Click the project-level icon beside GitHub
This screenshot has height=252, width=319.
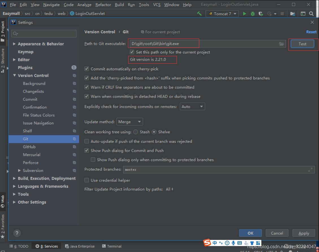tap(75, 147)
